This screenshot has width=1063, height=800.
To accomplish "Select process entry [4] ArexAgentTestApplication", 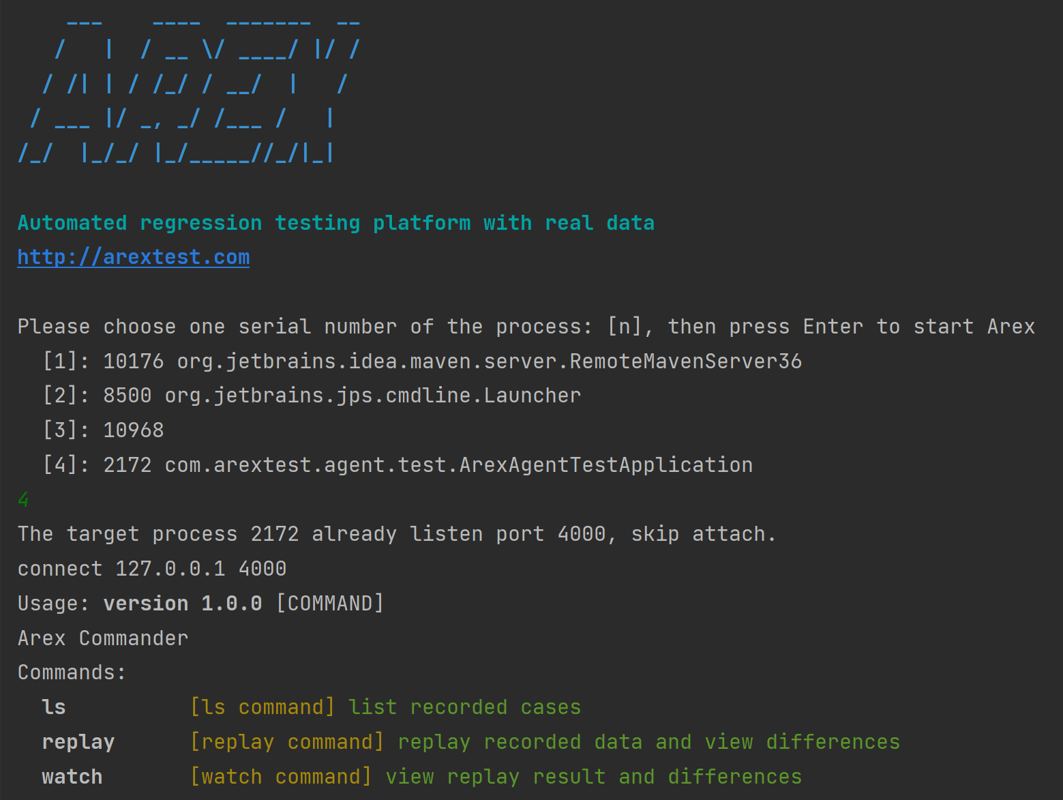I will coord(398,465).
